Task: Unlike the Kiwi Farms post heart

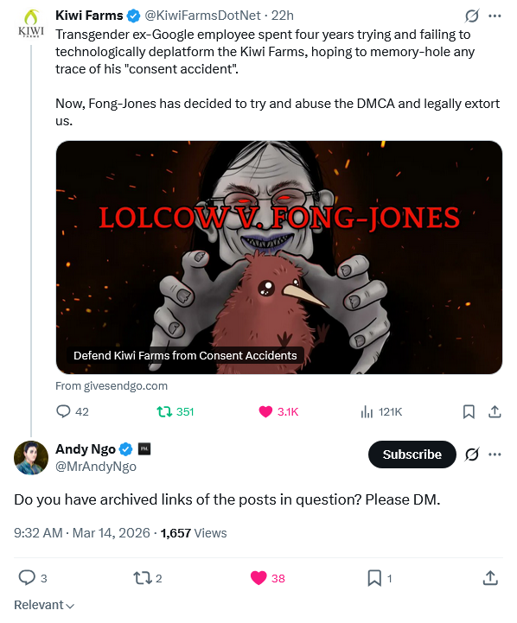Action: pos(278,411)
